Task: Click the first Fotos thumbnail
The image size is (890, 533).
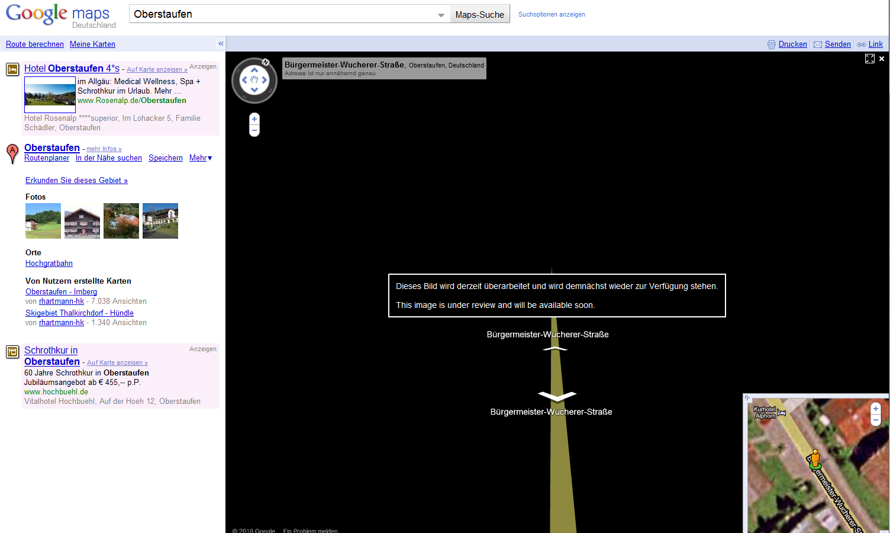Action: coord(43,221)
